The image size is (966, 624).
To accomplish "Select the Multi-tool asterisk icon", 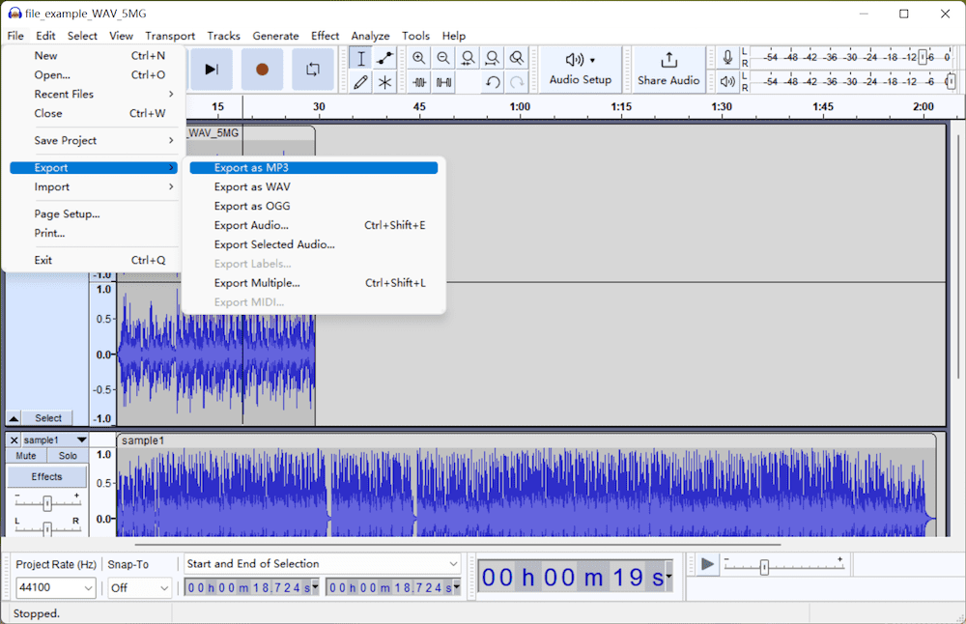I will pos(385,82).
